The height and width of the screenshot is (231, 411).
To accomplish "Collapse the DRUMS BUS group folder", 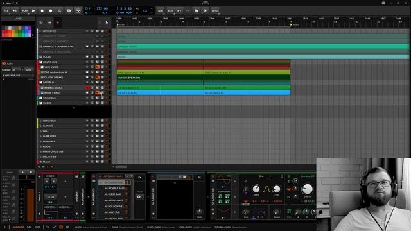I will [40, 62].
